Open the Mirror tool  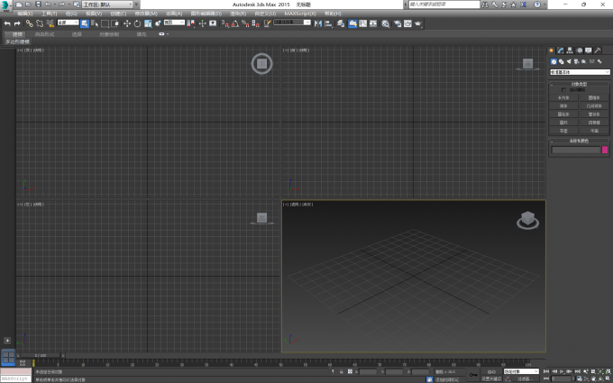click(318, 23)
